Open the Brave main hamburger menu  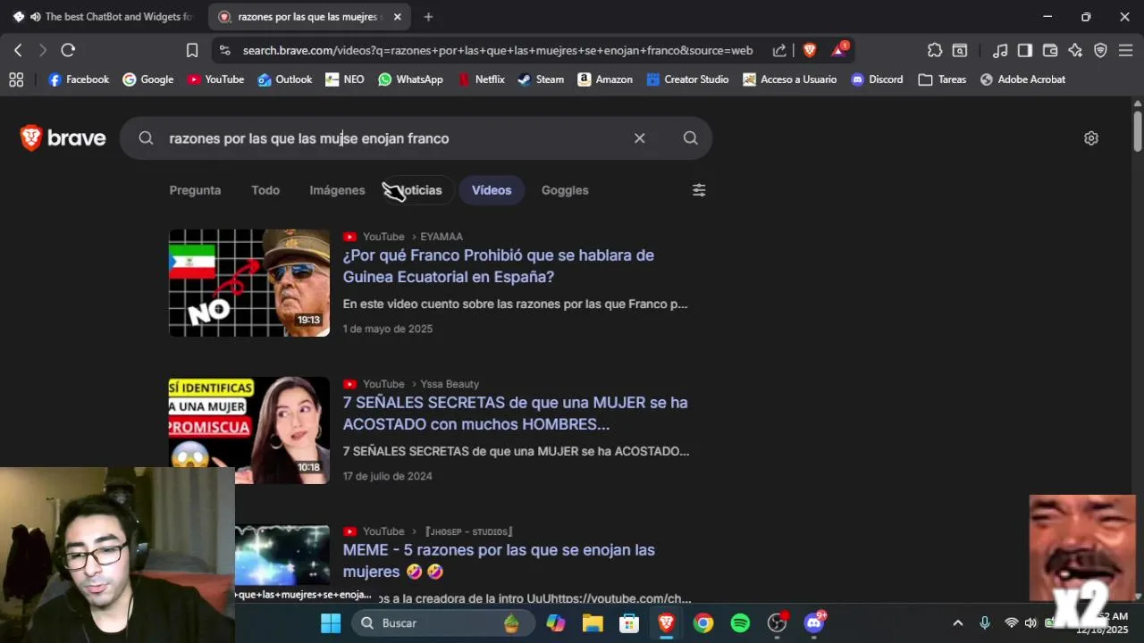click(1125, 51)
